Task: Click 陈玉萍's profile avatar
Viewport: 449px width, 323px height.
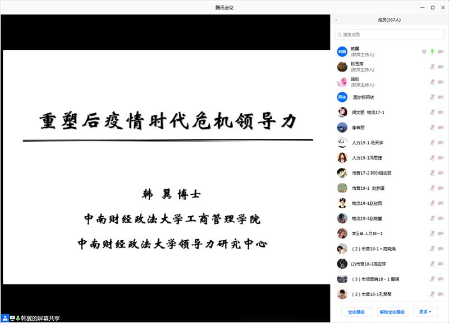Action: coord(342,67)
